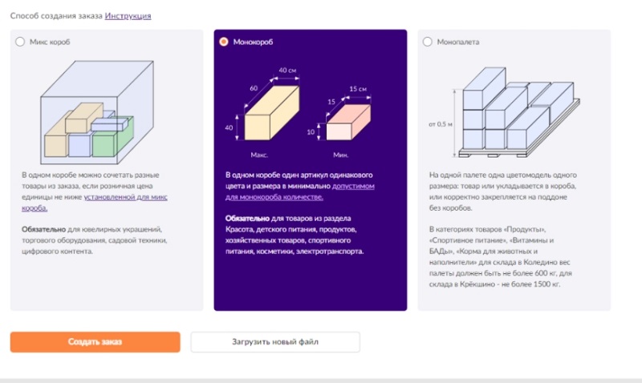Click the 40 см dimension label
The height and width of the screenshot is (383, 642).
coord(287,71)
